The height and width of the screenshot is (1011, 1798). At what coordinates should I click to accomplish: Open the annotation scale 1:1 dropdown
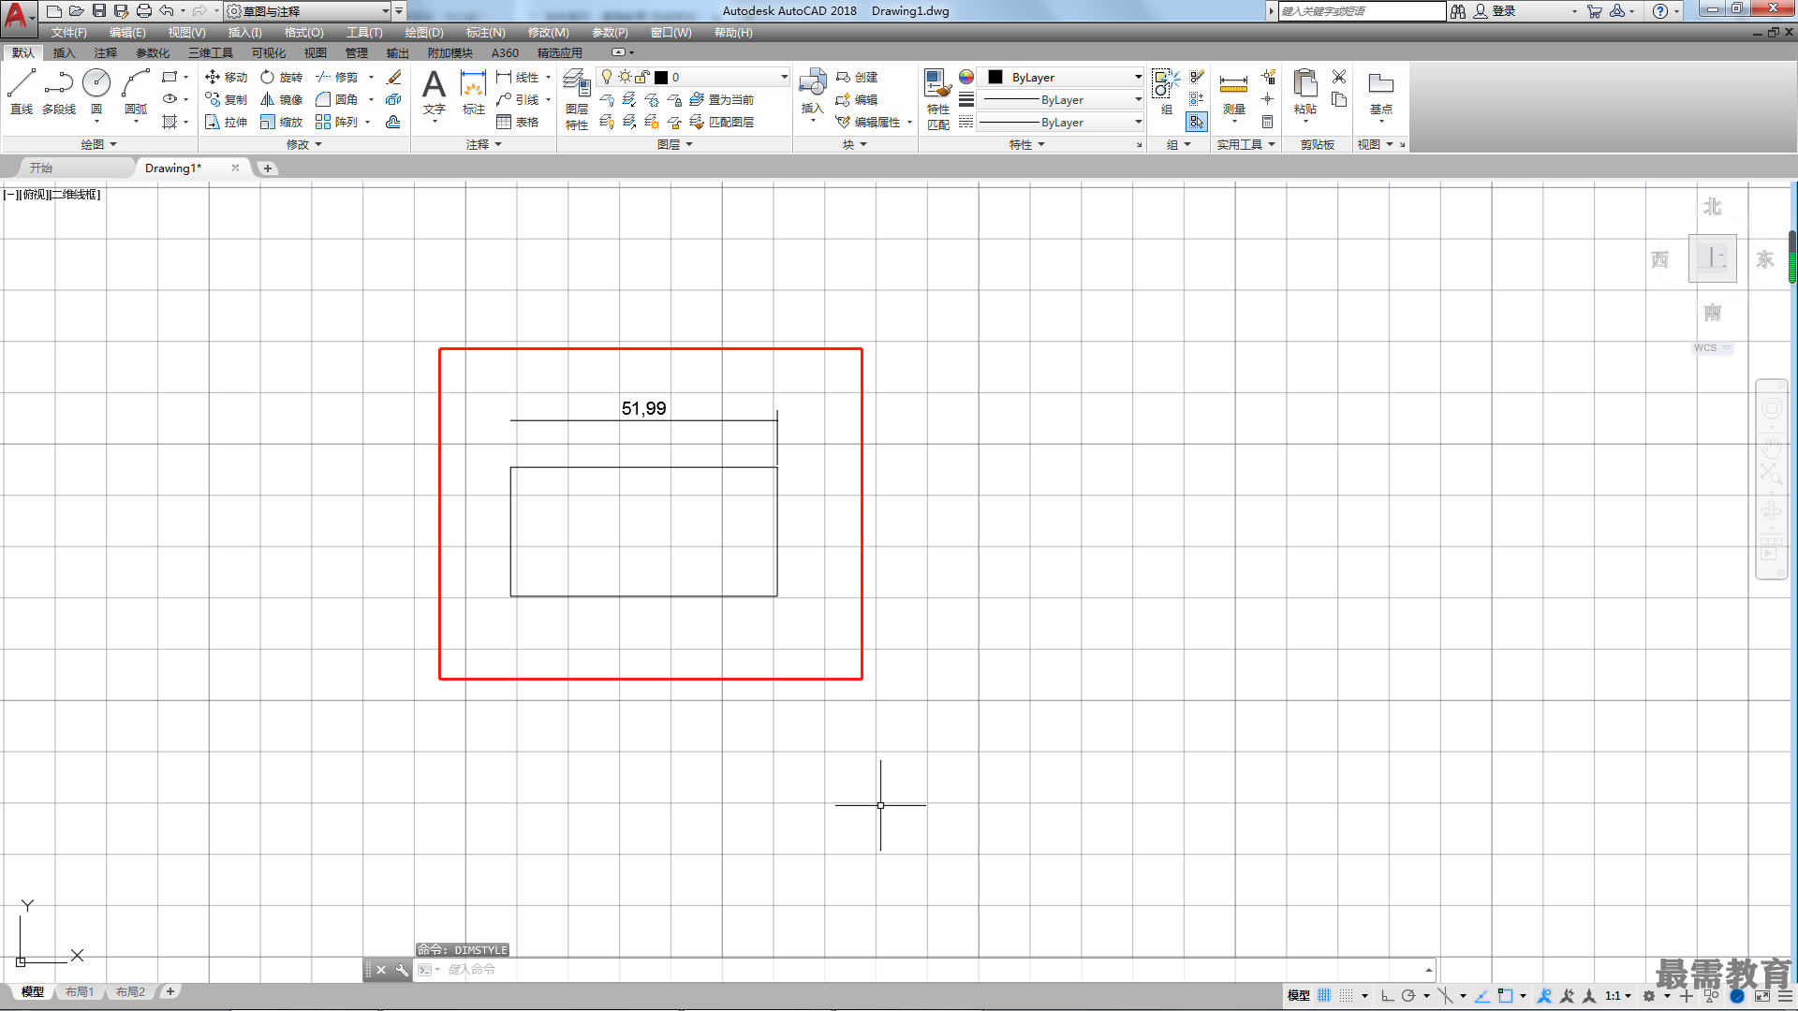pos(1618,996)
